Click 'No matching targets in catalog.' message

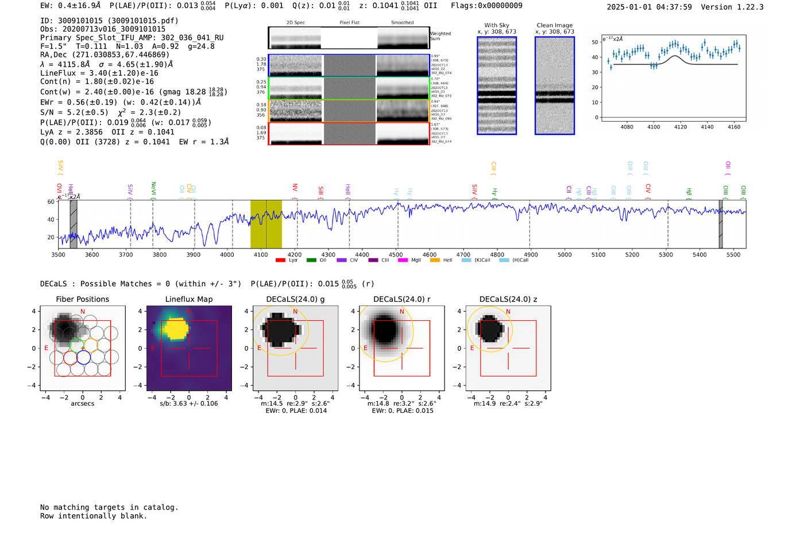coord(109,507)
